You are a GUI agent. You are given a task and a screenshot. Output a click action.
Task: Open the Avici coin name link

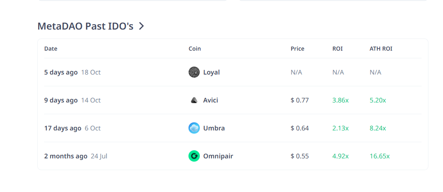point(210,100)
